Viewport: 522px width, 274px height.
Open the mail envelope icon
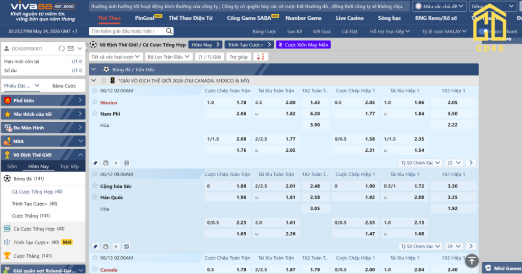click(x=70, y=48)
